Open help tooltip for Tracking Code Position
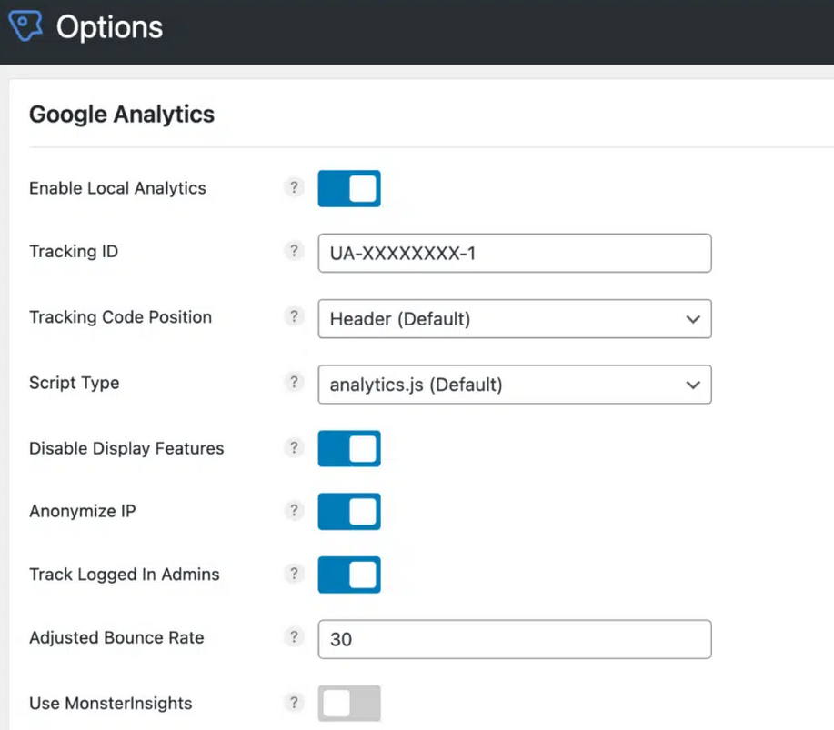This screenshot has height=730, width=834. coord(294,317)
